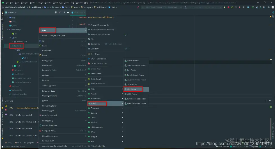Click the Event Log options dots icon

pyautogui.click(x=266, y=101)
